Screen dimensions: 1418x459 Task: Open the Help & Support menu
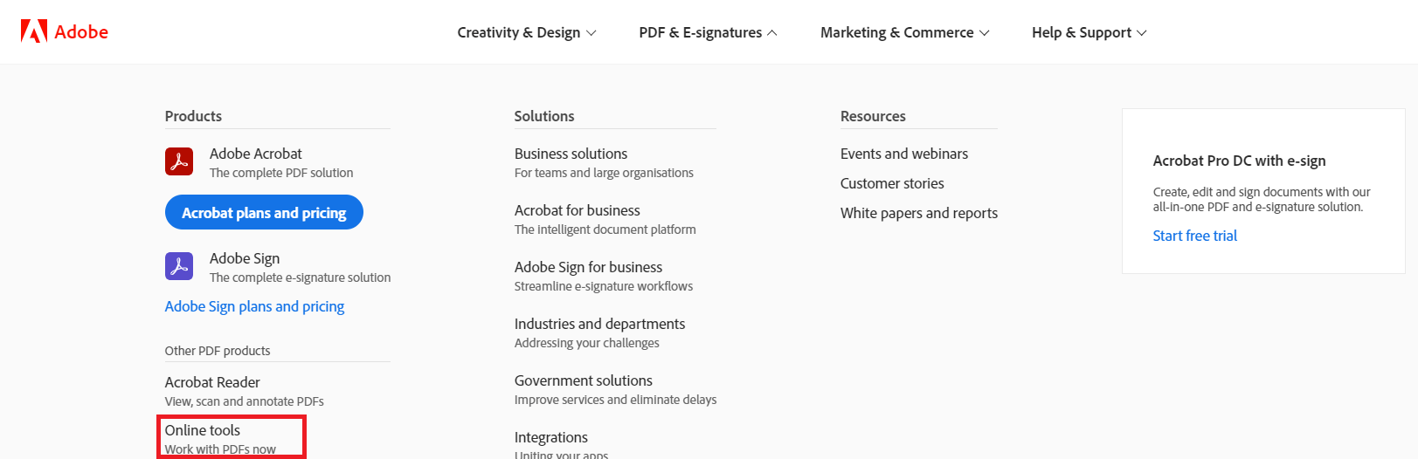[x=1089, y=32]
